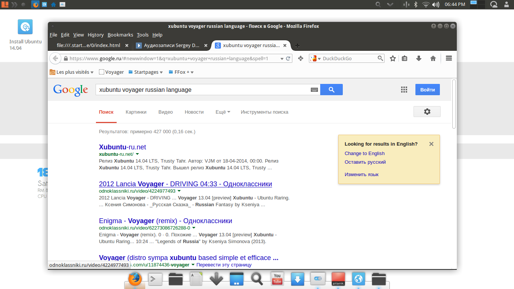The width and height of the screenshot is (514, 289).
Task: Click the blue Google search button
Action: pos(332,90)
